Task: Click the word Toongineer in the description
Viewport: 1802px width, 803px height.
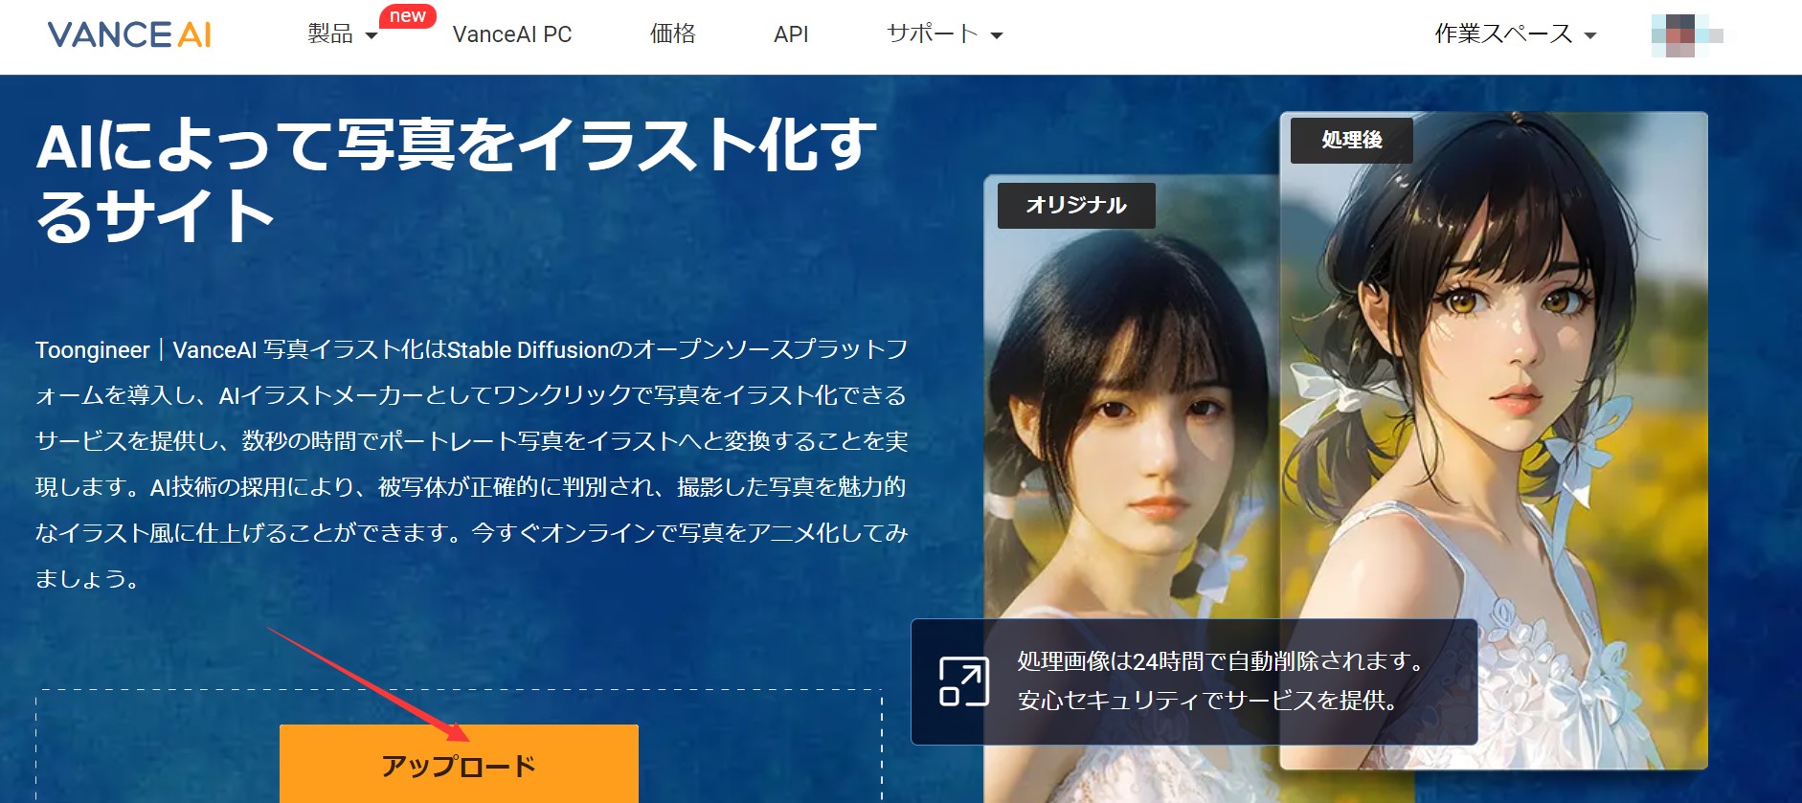Action: pyautogui.click(x=93, y=350)
